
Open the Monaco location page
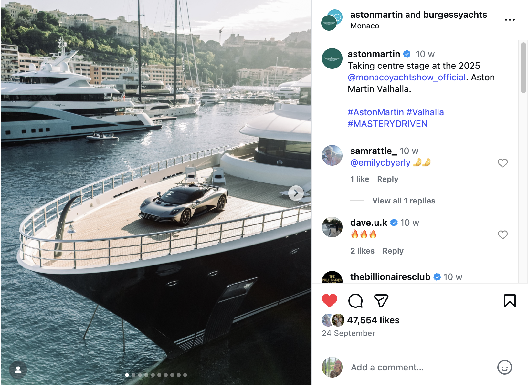pyautogui.click(x=364, y=26)
